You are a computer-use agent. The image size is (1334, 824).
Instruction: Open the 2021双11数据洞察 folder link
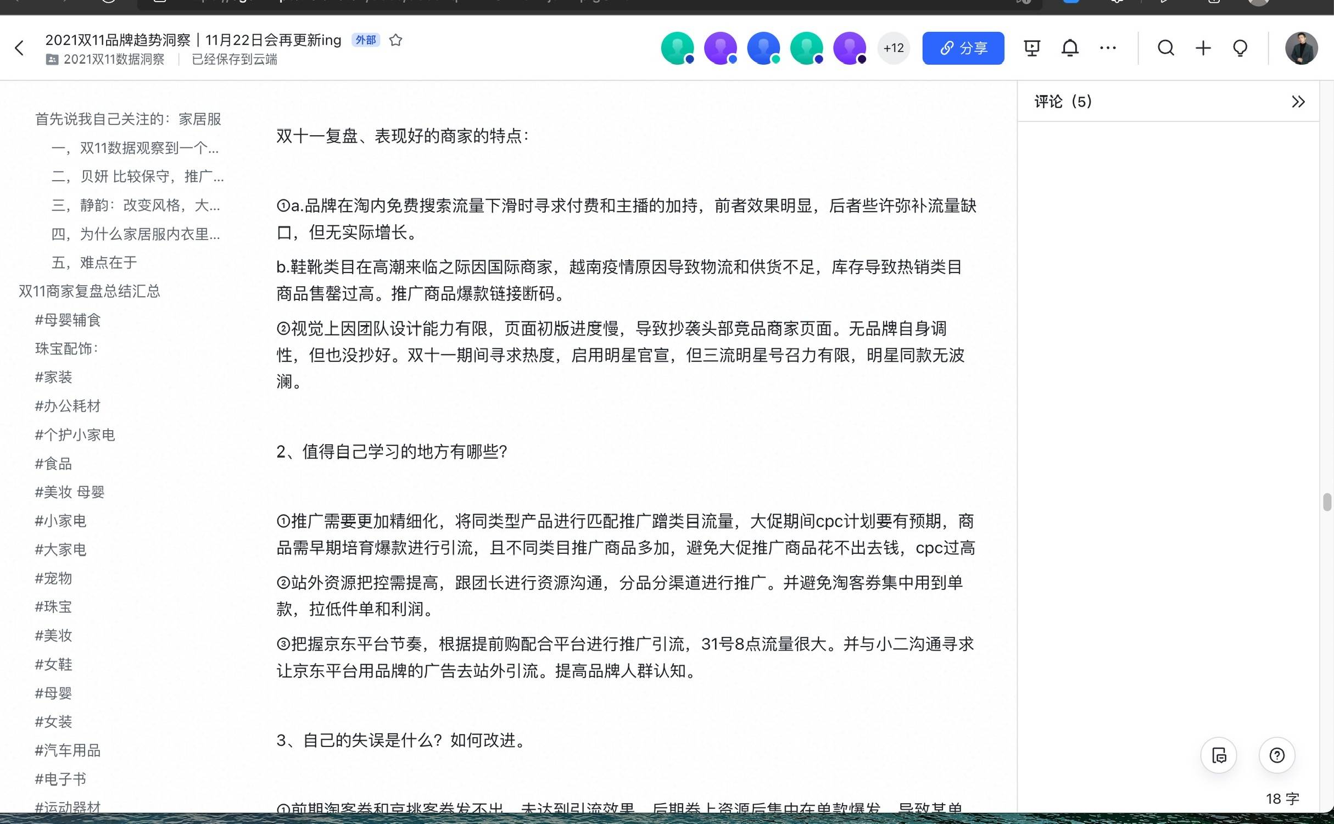coord(114,59)
